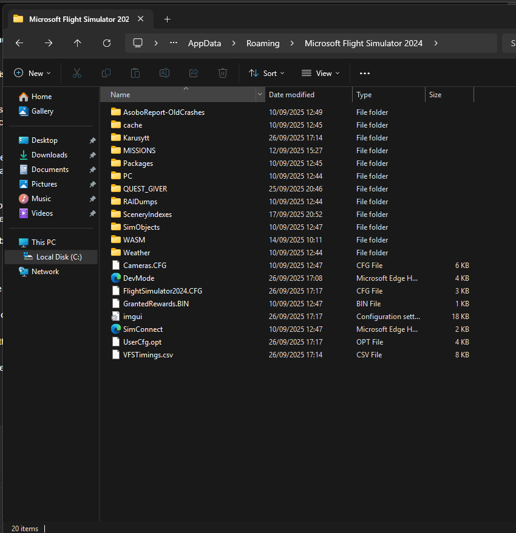Click the Copy icon in the toolbar
Viewport: 516px width, 533px height.
click(106, 73)
